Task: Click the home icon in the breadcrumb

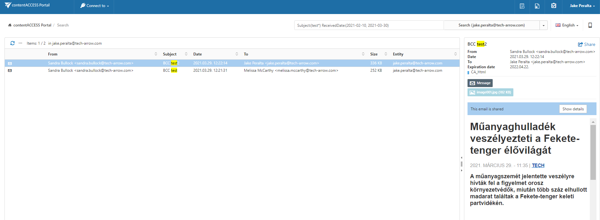Action: pos(10,25)
